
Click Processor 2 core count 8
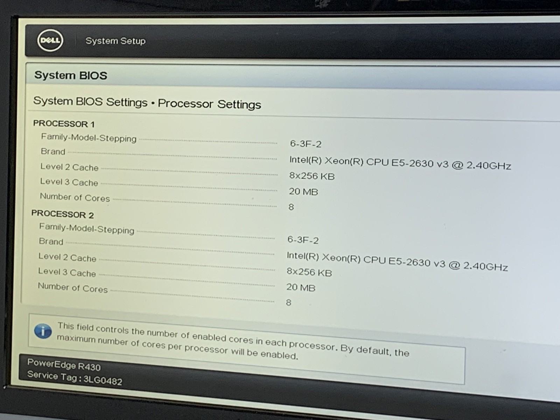point(289,302)
